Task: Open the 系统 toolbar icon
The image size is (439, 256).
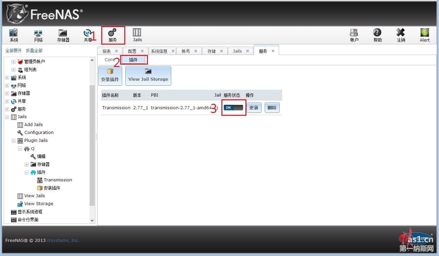Action: 14,35
